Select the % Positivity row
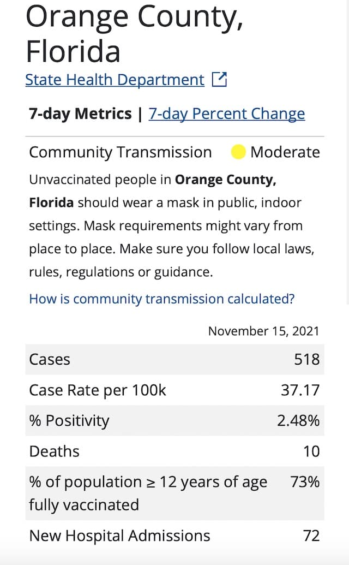Viewport: 349px width, 565px height. click(174, 420)
